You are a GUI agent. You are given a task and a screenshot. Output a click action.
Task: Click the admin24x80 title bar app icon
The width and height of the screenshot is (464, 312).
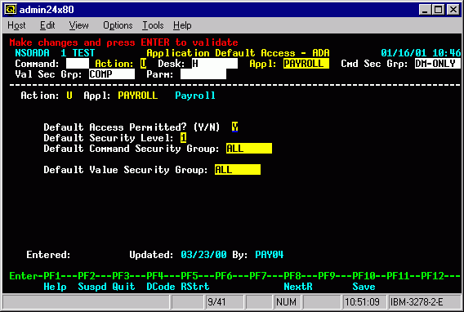(11, 10)
